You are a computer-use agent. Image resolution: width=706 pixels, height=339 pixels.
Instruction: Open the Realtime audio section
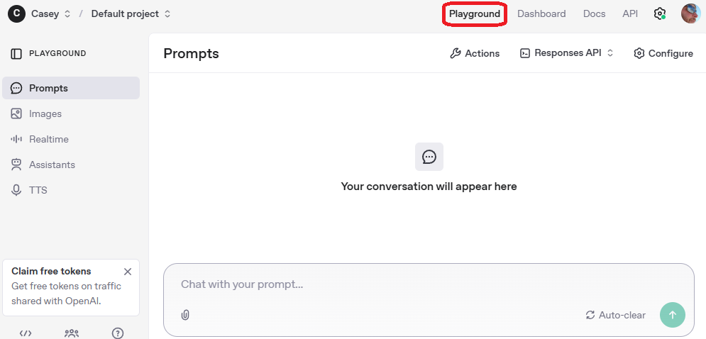[x=48, y=139]
